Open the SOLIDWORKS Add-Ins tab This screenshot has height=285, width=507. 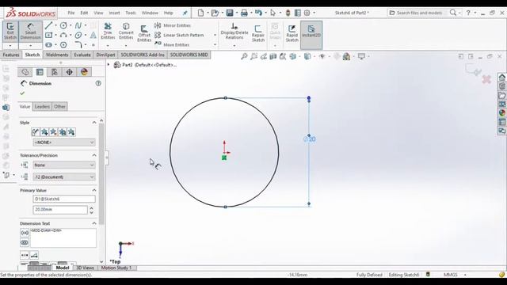(143, 55)
